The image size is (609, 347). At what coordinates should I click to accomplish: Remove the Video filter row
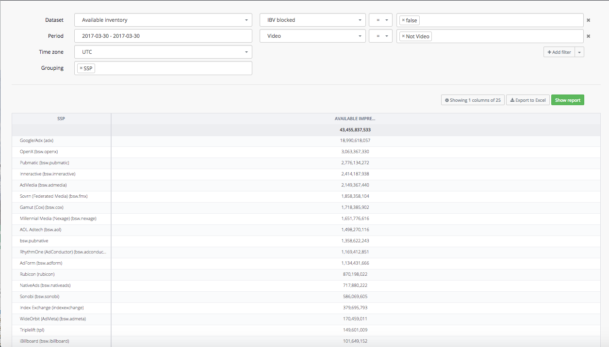coord(588,36)
